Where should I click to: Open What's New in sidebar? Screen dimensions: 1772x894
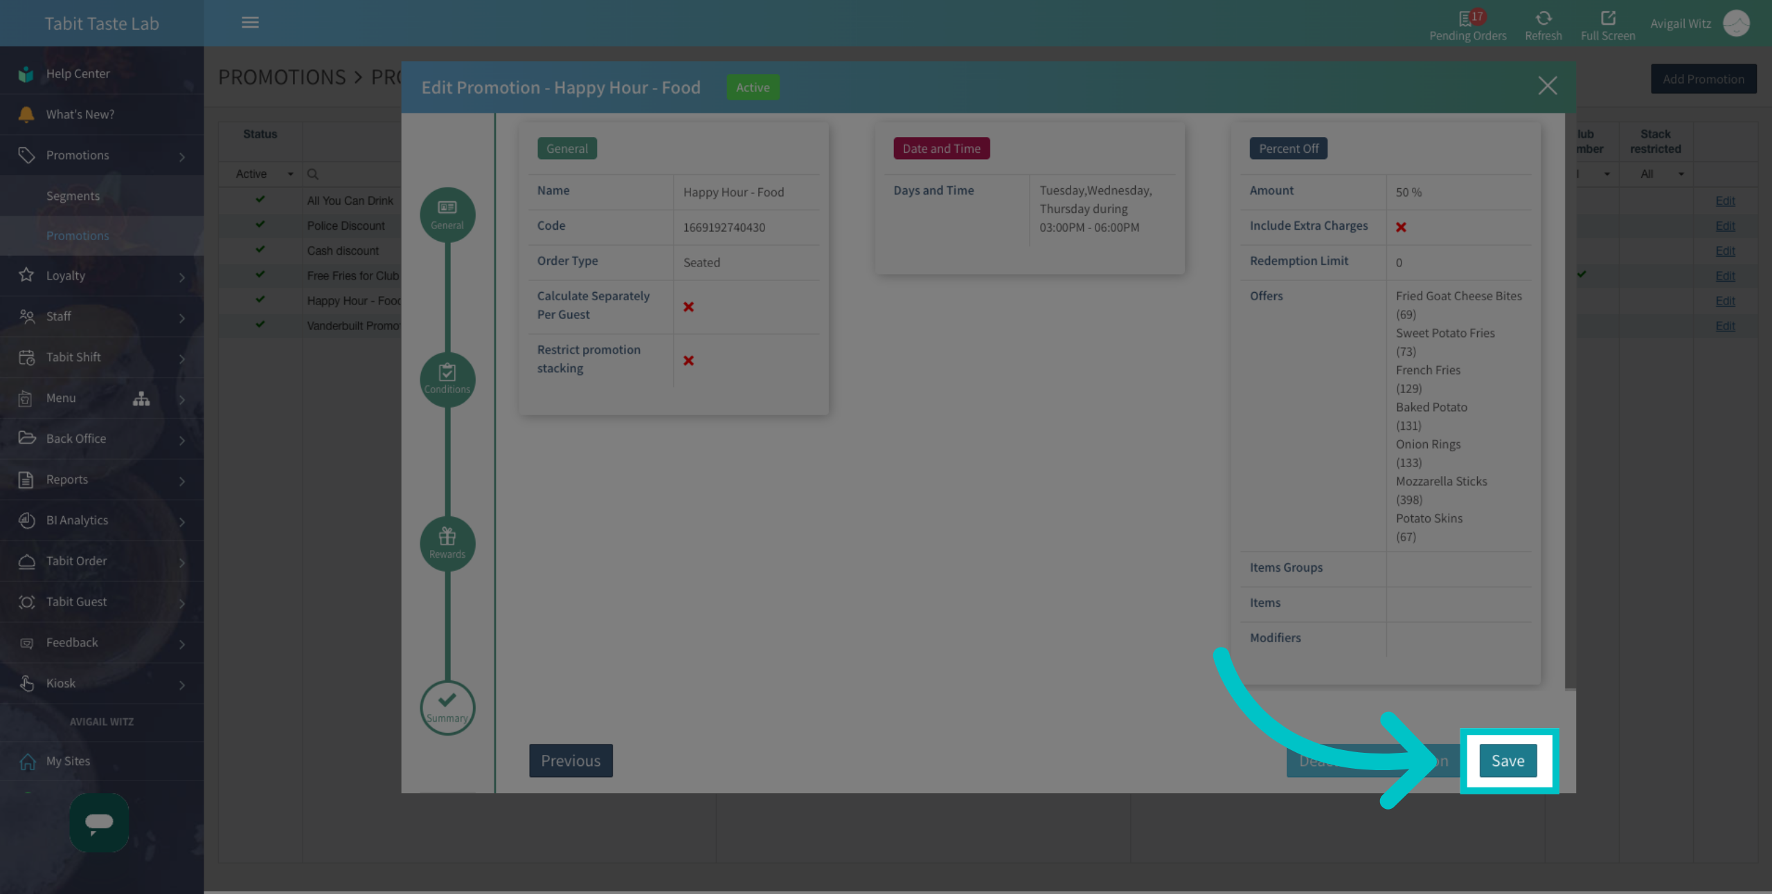coord(102,114)
